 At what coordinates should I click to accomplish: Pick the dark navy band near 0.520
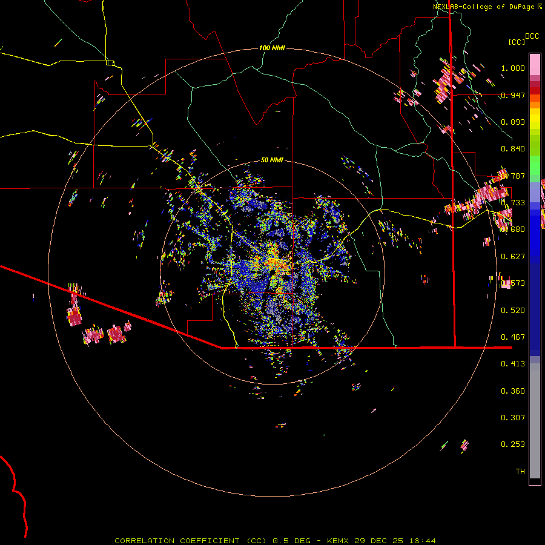point(535,309)
